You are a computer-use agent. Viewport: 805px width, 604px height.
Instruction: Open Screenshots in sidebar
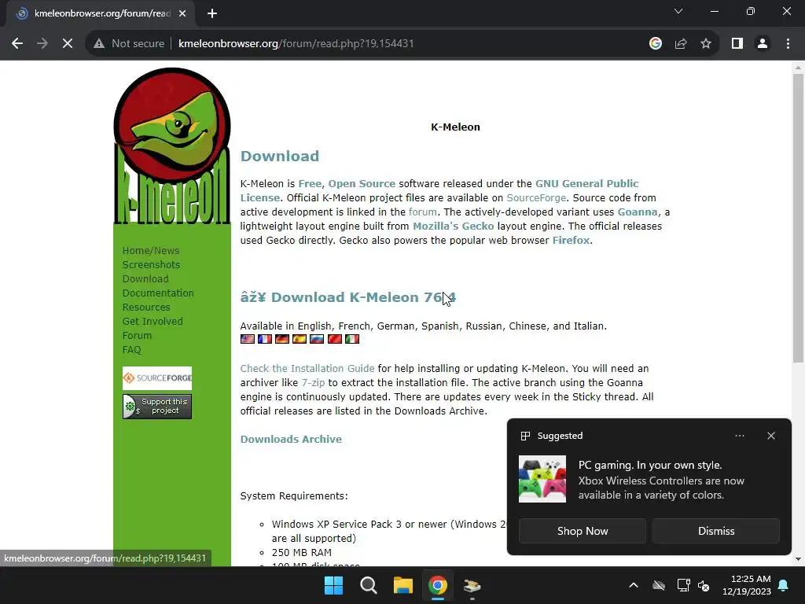click(151, 264)
